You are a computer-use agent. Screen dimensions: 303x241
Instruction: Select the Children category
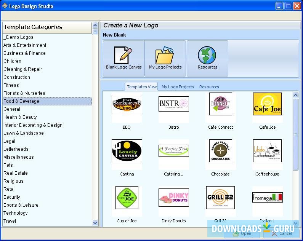coord(47,61)
